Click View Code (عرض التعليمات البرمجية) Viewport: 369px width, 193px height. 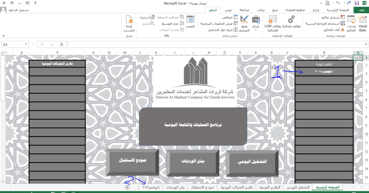[219, 24]
